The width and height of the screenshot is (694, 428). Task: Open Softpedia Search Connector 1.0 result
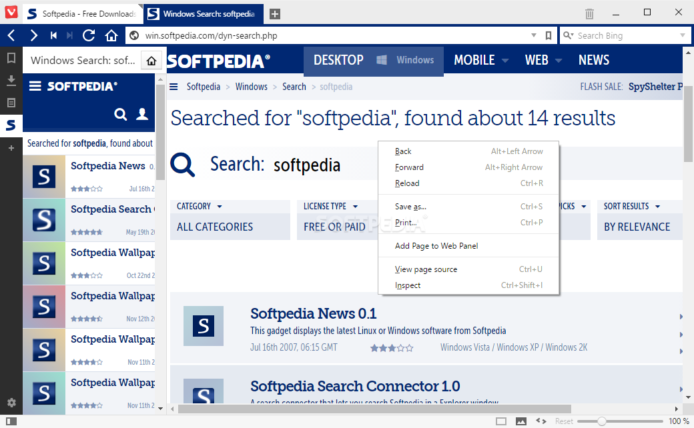point(355,386)
